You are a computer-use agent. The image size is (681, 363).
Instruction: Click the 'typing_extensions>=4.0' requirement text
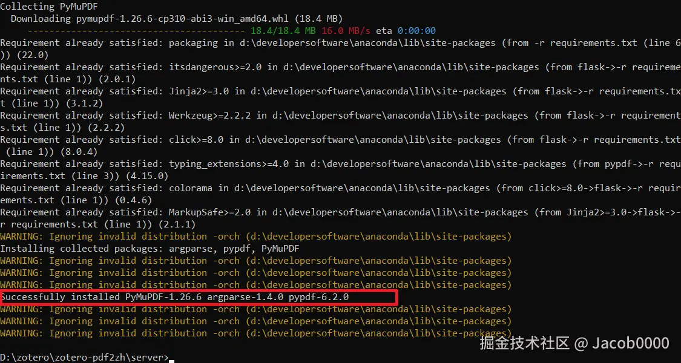click(x=228, y=164)
